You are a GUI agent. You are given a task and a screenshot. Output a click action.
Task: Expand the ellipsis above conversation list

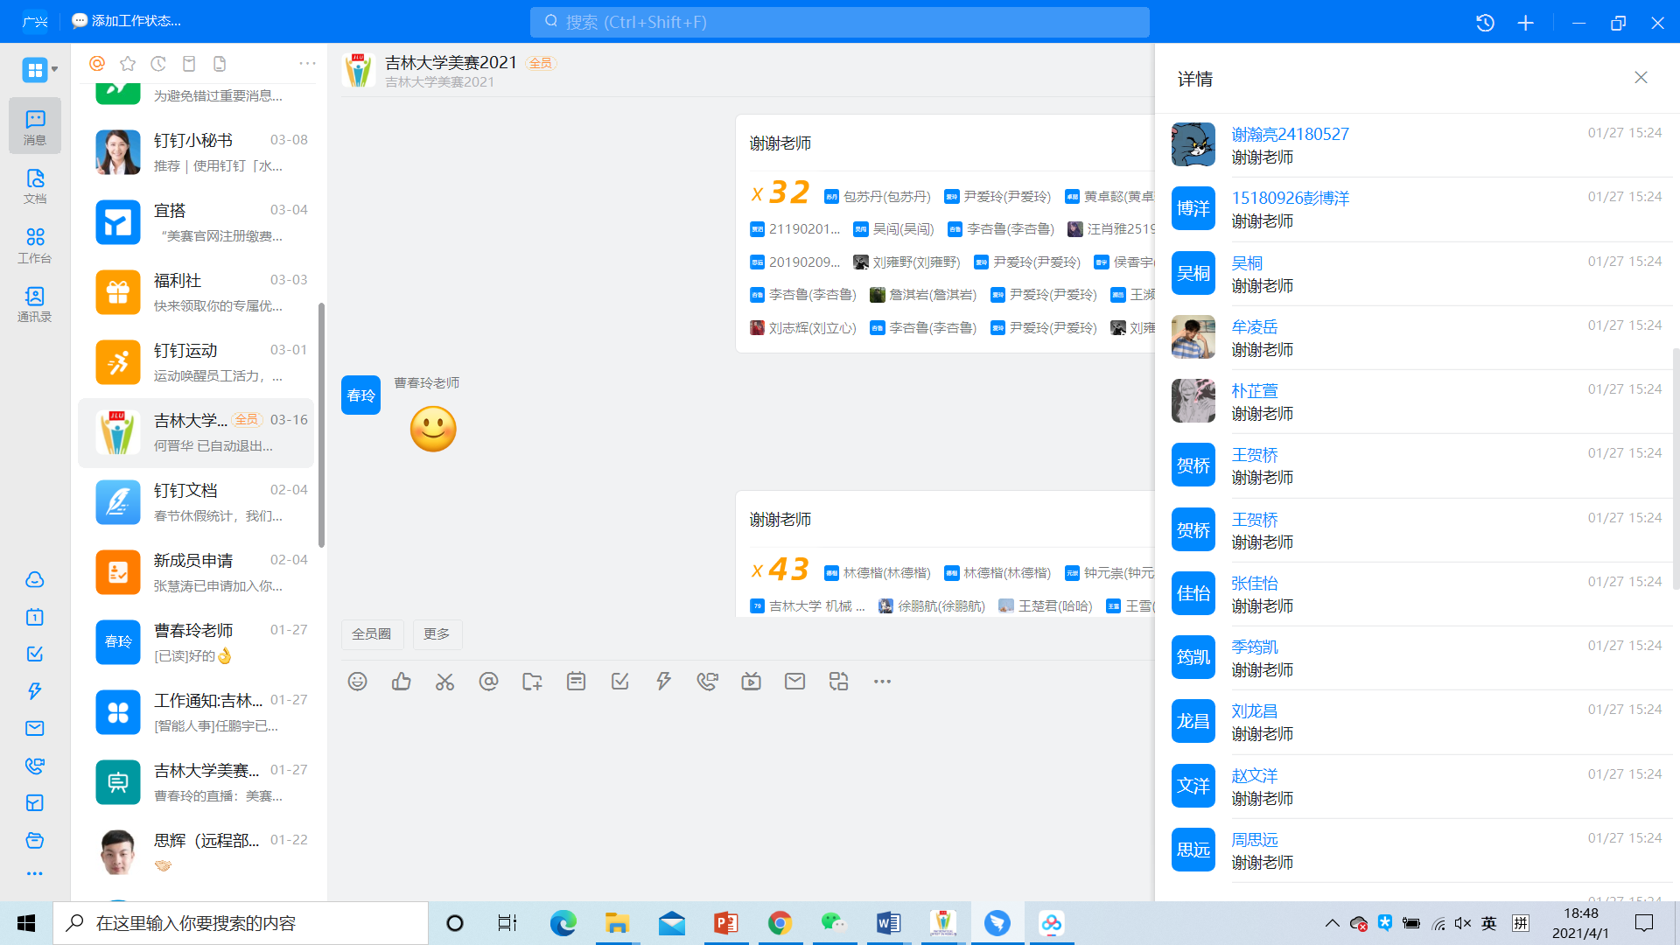pyautogui.click(x=307, y=64)
